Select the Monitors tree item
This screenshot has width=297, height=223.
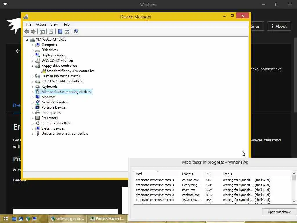[48, 97]
